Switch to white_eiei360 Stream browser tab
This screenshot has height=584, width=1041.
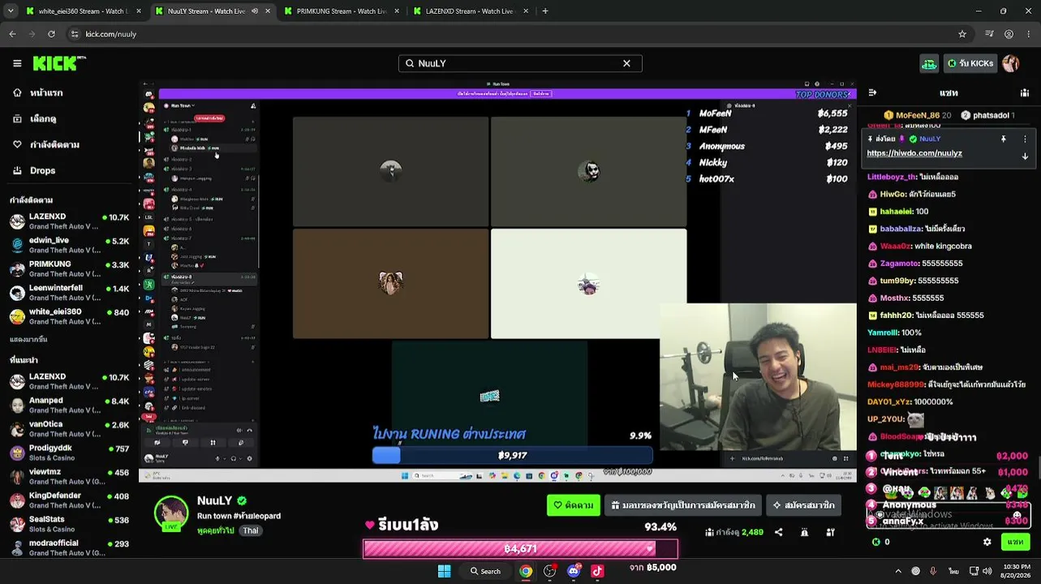pos(82,11)
